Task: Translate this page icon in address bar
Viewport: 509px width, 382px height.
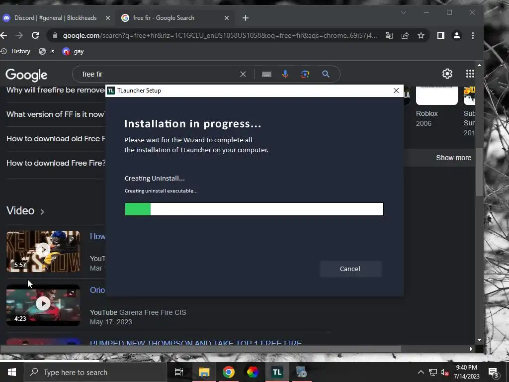Action: (389, 35)
